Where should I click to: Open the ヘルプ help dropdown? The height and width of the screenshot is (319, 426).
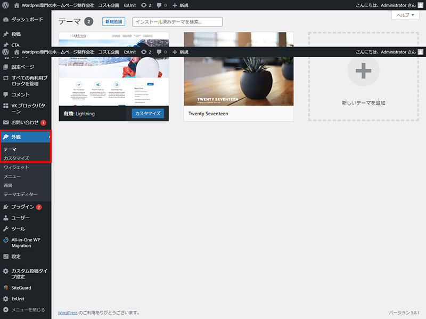(x=405, y=15)
